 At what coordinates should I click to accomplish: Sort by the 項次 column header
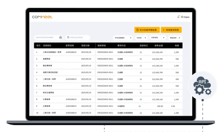[x=38, y=46]
